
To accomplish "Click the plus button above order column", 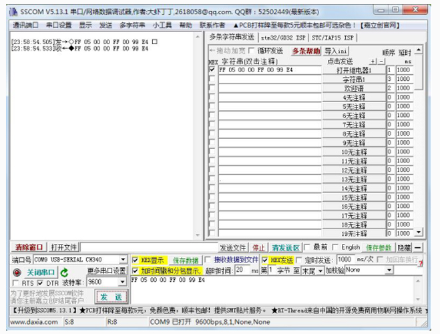I will point(373,61).
